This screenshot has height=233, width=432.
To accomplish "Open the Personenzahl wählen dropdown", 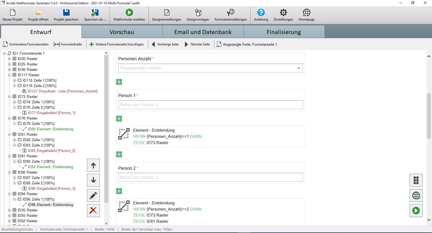I will click(x=210, y=68).
